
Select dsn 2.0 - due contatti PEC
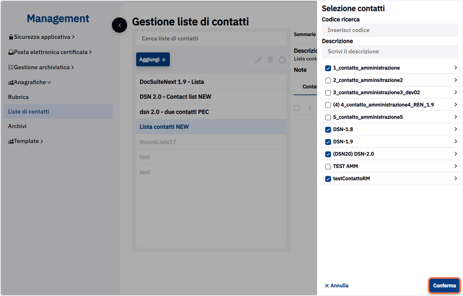[211, 112]
